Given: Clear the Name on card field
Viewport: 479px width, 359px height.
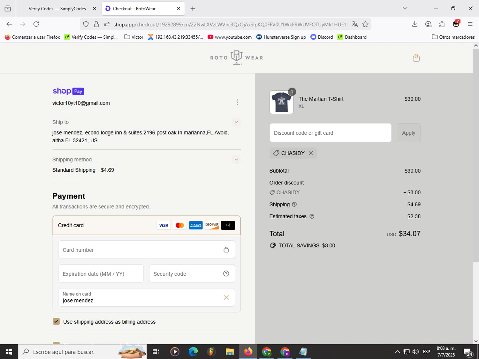Looking at the screenshot, I should [226, 297].
